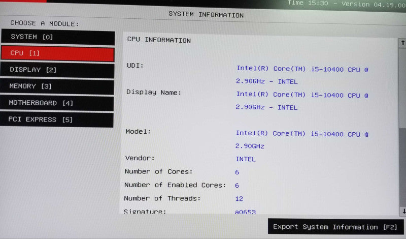Image resolution: width=406 pixels, height=239 pixels.
Task: Click the CPU INFORMATION heading
Action: coord(159,40)
